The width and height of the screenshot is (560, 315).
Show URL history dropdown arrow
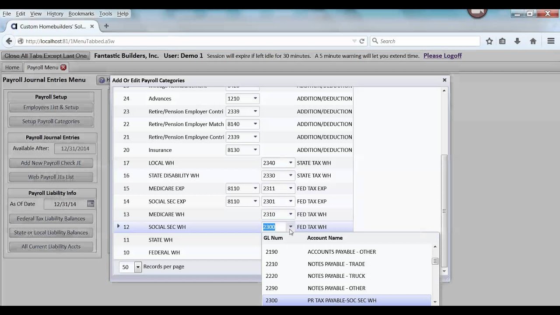click(354, 41)
